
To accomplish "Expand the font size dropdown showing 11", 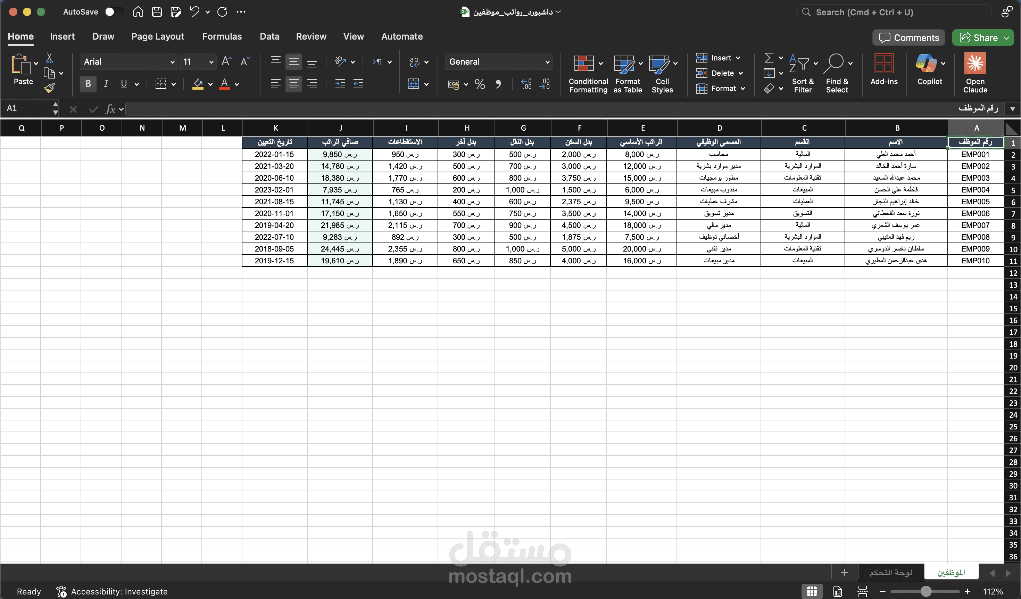I will pyautogui.click(x=211, y=62).
